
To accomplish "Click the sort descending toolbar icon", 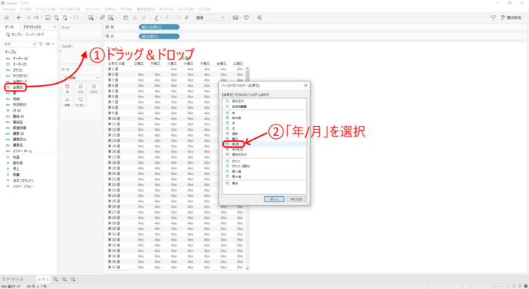I will pyautogui.click(x=144, y=17).
